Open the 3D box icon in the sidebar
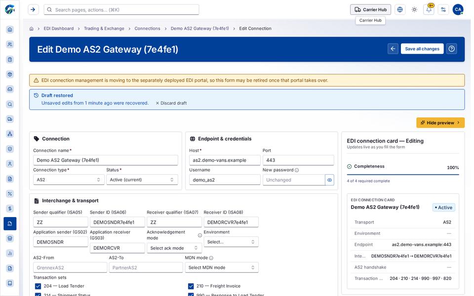Screen dimensions: 474x296 (x=10, y=74)
